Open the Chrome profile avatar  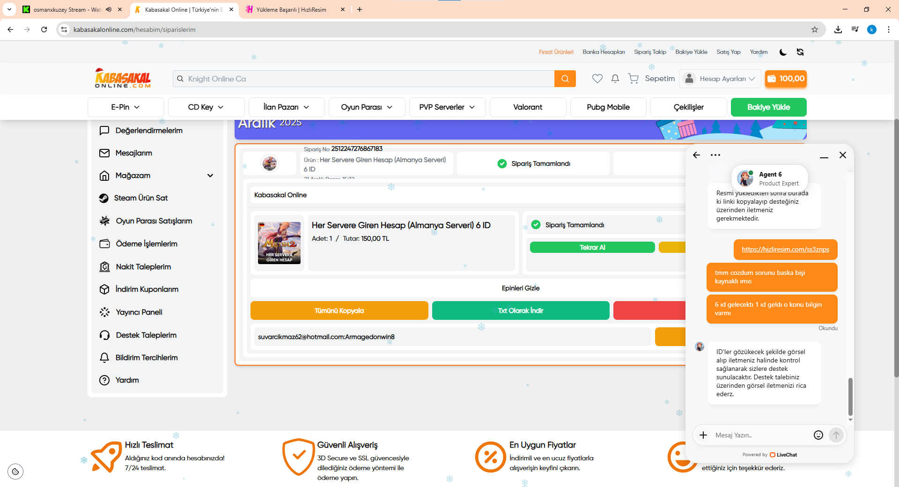coord(872,30)
